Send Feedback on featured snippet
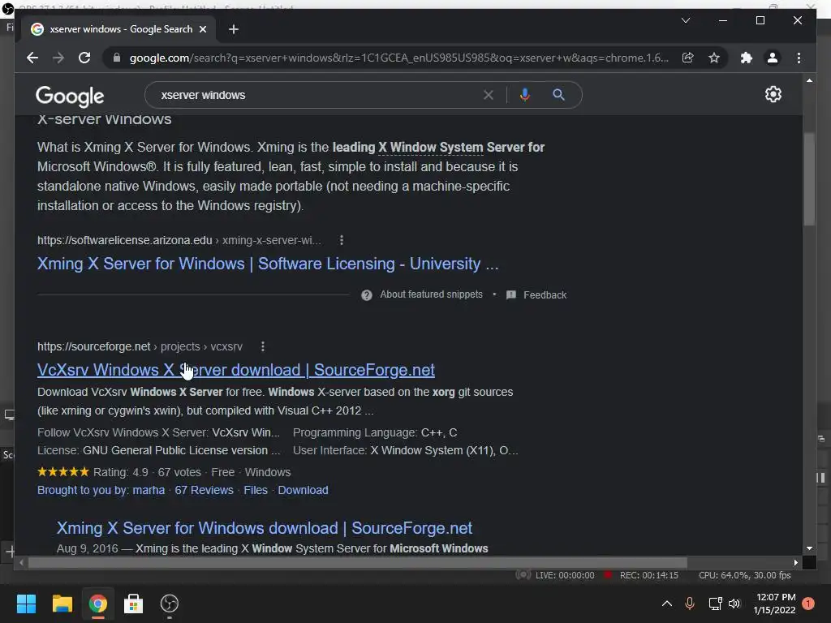Image resolution: width=831 pixels, height=623 pixels. coord(545,295)
